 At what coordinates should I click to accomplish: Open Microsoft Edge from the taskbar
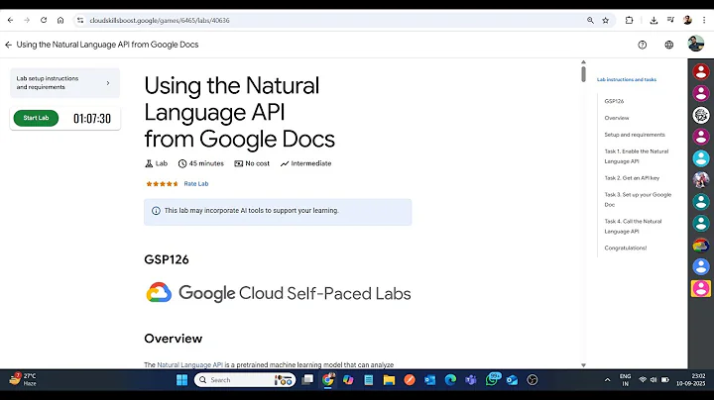point(450,380)
